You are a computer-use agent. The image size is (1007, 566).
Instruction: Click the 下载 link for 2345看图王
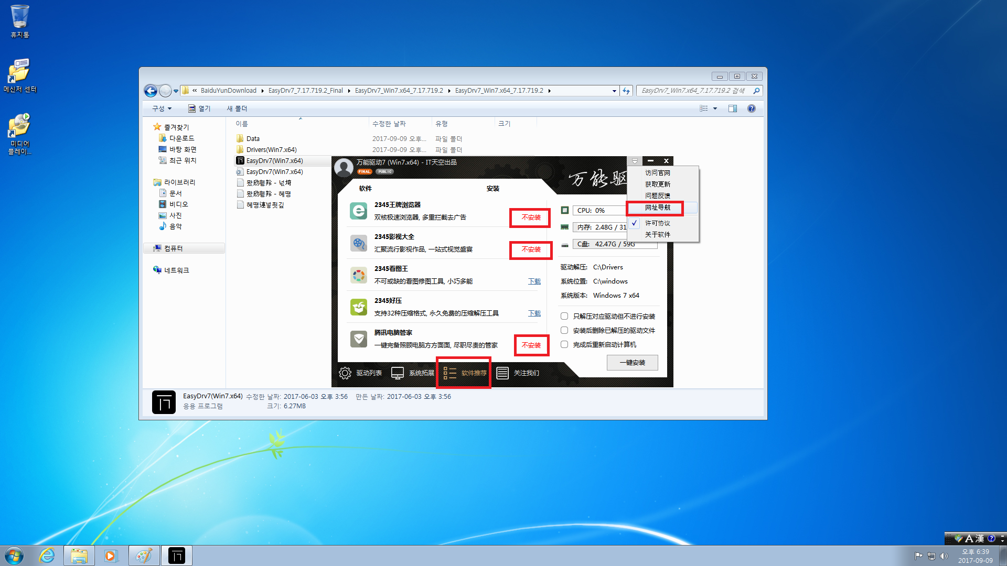[x=534, y=281]
